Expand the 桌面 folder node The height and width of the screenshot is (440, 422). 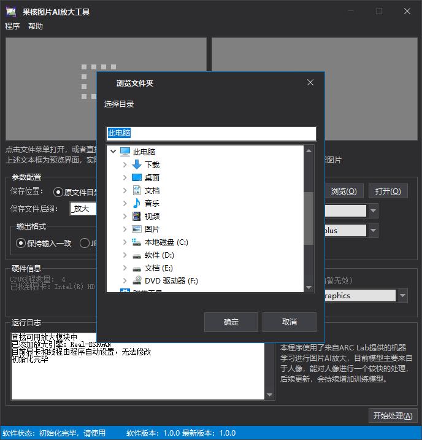tap(125, 177)
